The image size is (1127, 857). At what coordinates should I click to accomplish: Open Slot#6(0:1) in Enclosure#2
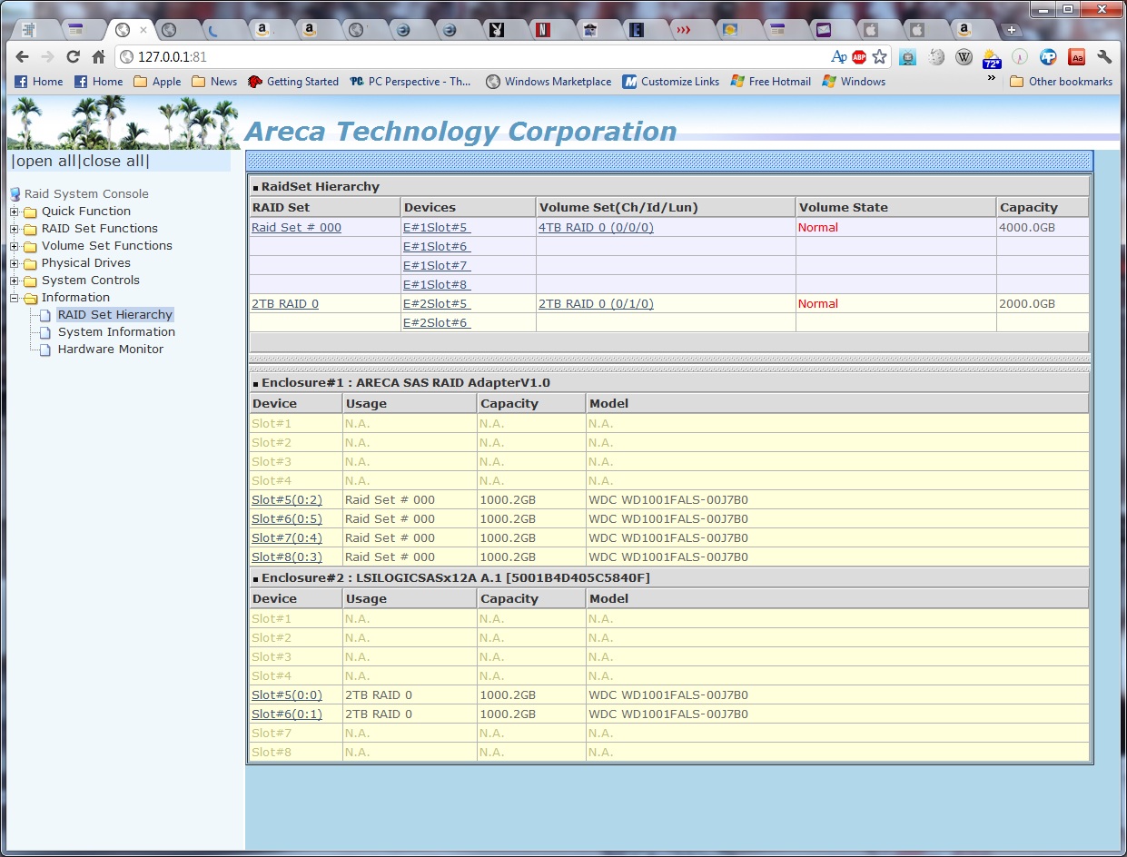286,714
